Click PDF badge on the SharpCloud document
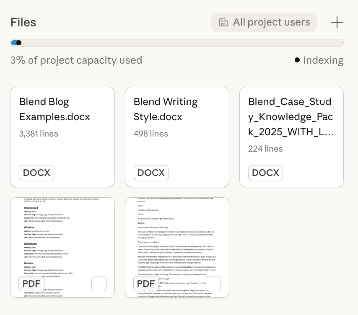Viewport: 358px width, 315px height. point(31,284)
